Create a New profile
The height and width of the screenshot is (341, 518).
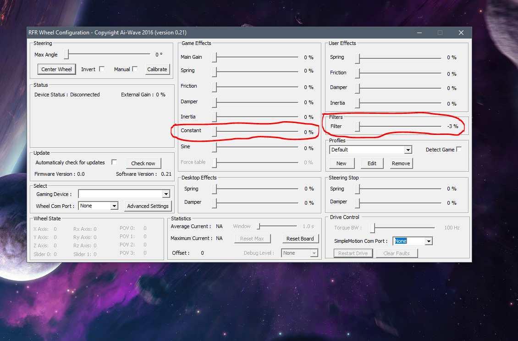342,163
